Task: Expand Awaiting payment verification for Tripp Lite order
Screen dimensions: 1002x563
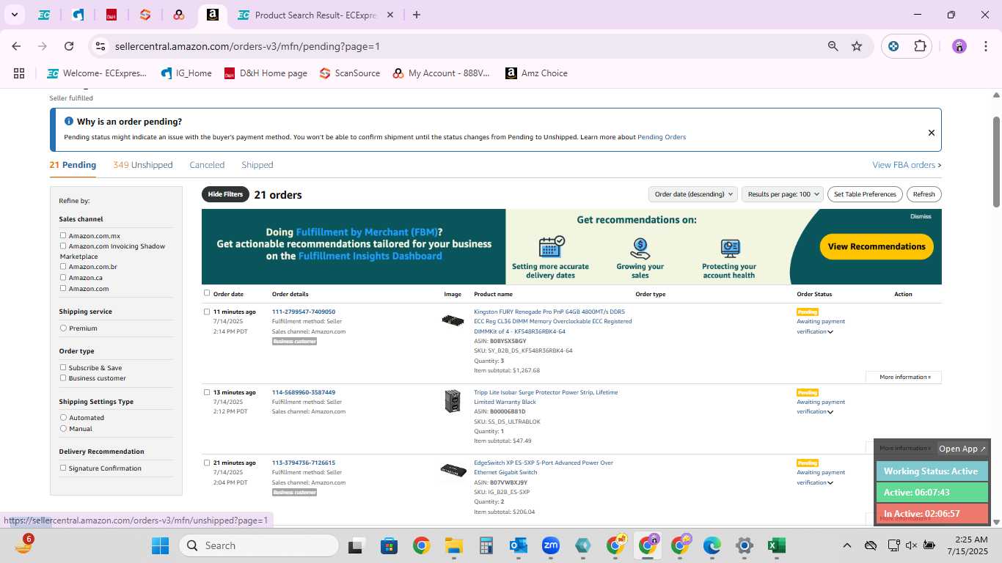Action: click(x=830, y=412)
